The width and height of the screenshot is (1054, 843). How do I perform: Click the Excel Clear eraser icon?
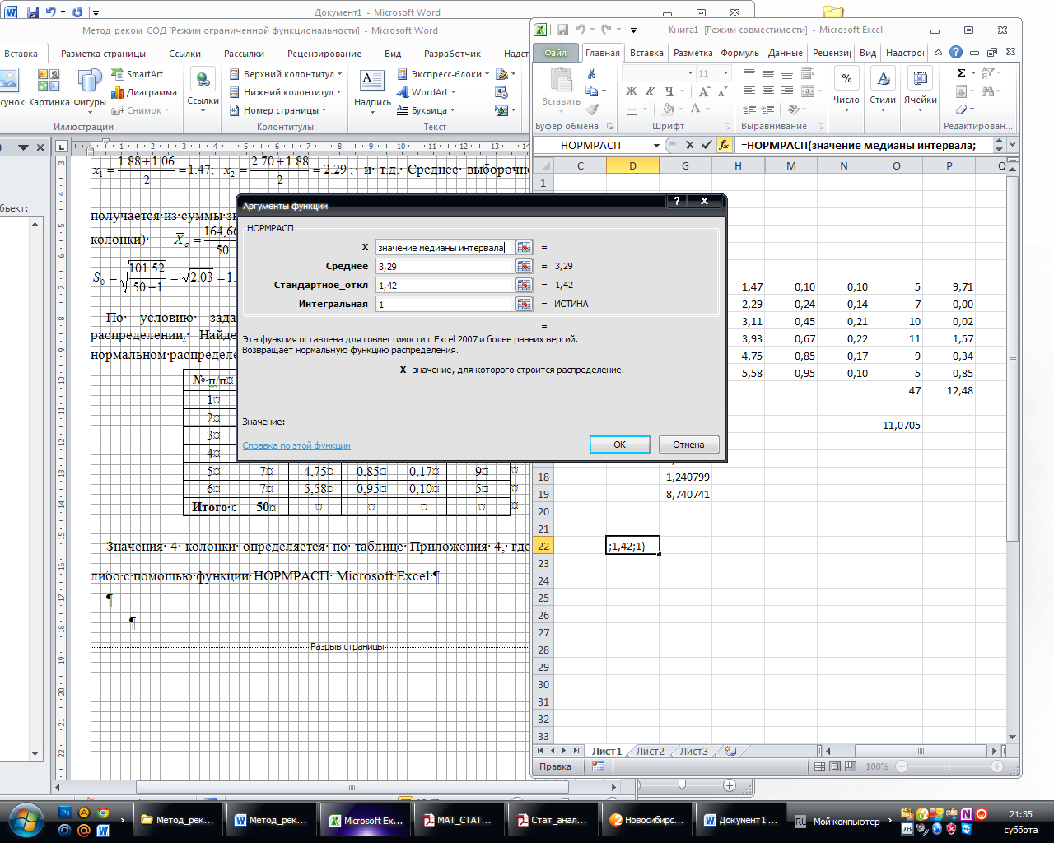[962, 109]
